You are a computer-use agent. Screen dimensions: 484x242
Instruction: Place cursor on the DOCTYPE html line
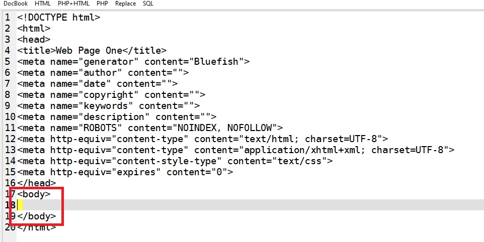click(59, 17)
